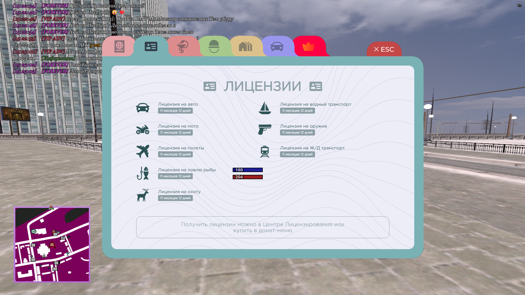The width and height of the screenshot is (525, 295).
Task: Select the airplane flight license icon
Action: click(143, 151)
